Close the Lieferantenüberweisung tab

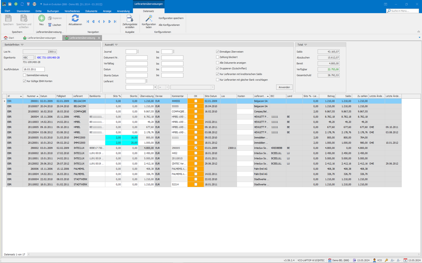pos(99,38)
